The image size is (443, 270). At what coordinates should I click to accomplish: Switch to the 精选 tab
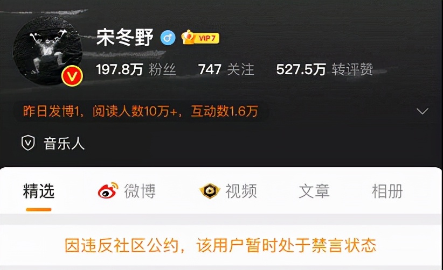pos(39,191)
